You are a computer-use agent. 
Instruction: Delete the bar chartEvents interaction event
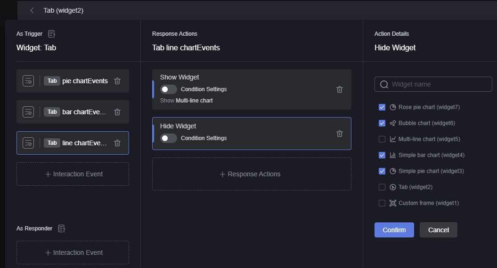coord(117,112)
